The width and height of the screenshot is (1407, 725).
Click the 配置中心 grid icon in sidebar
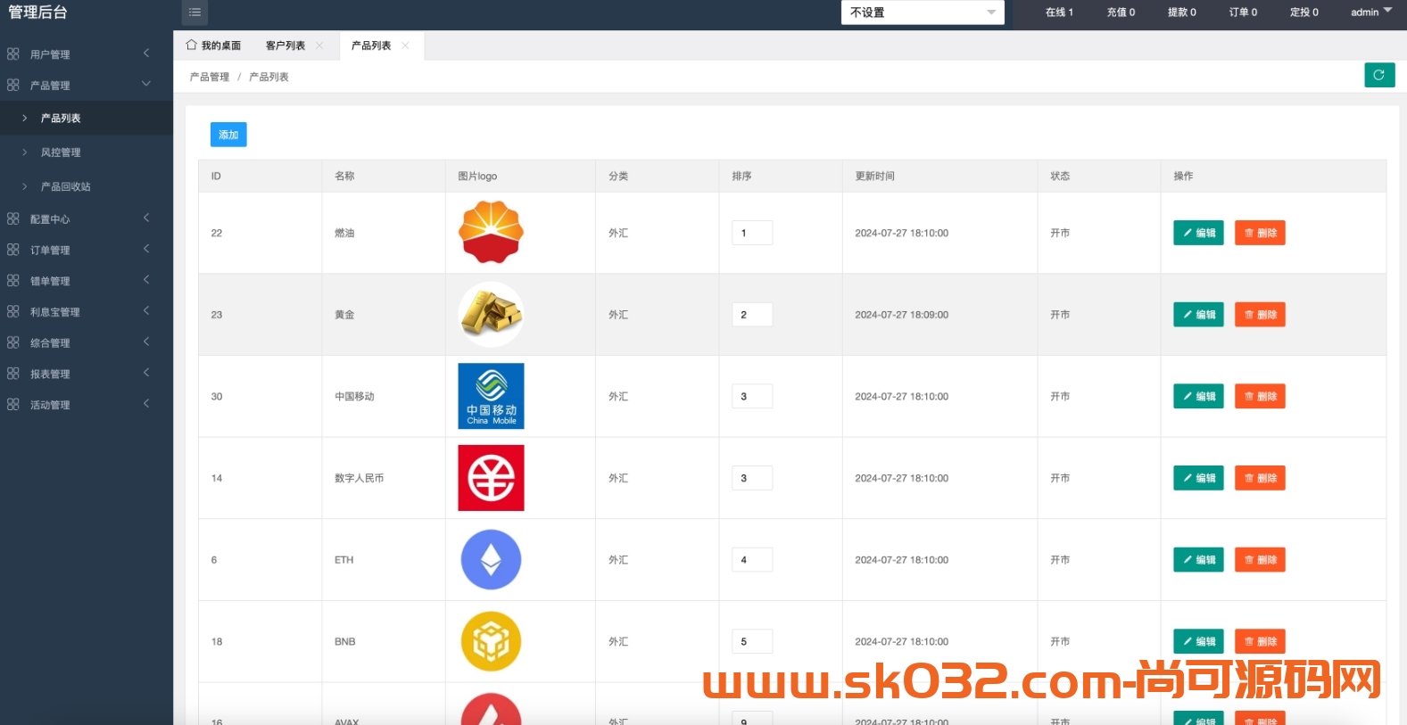click(13, 218)
